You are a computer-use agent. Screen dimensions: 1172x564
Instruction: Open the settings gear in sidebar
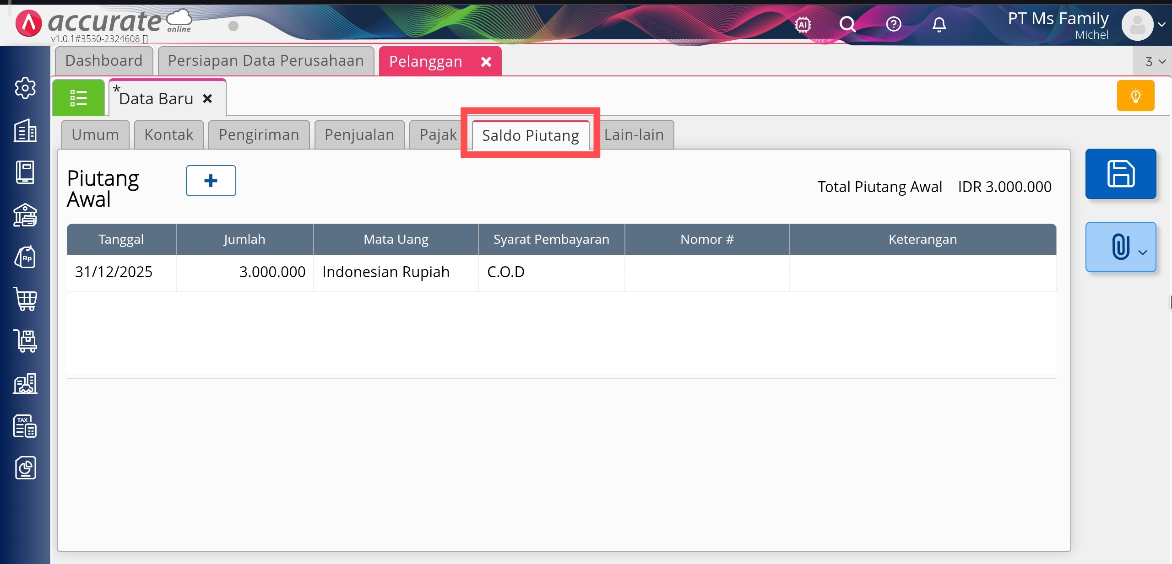click(25, 88)
